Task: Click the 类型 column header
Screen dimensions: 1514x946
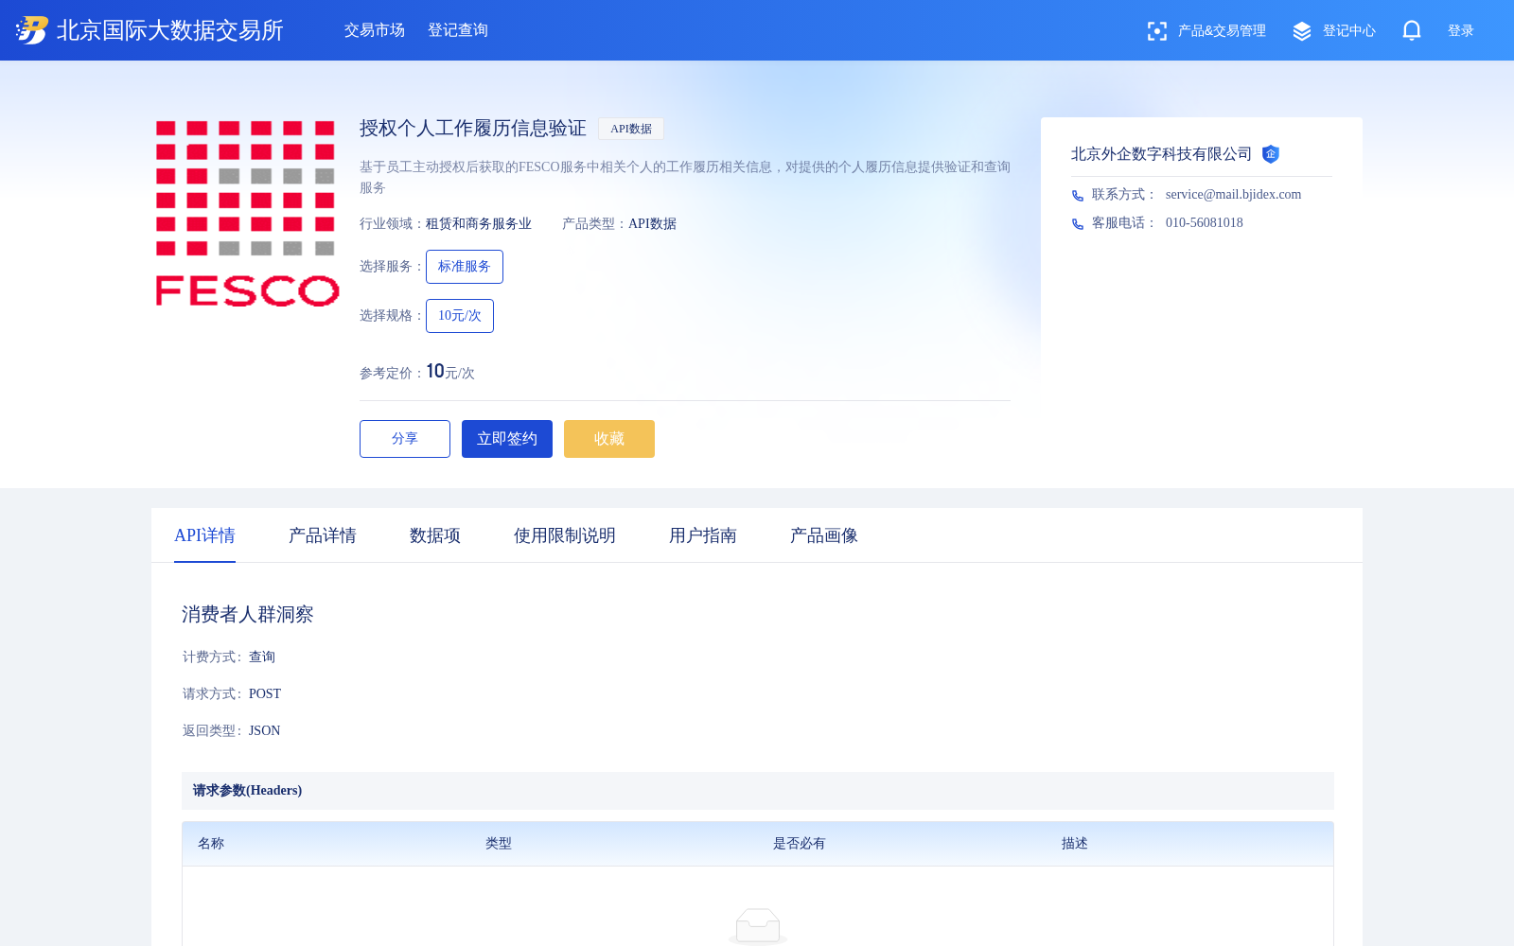Action: point(499,844)
